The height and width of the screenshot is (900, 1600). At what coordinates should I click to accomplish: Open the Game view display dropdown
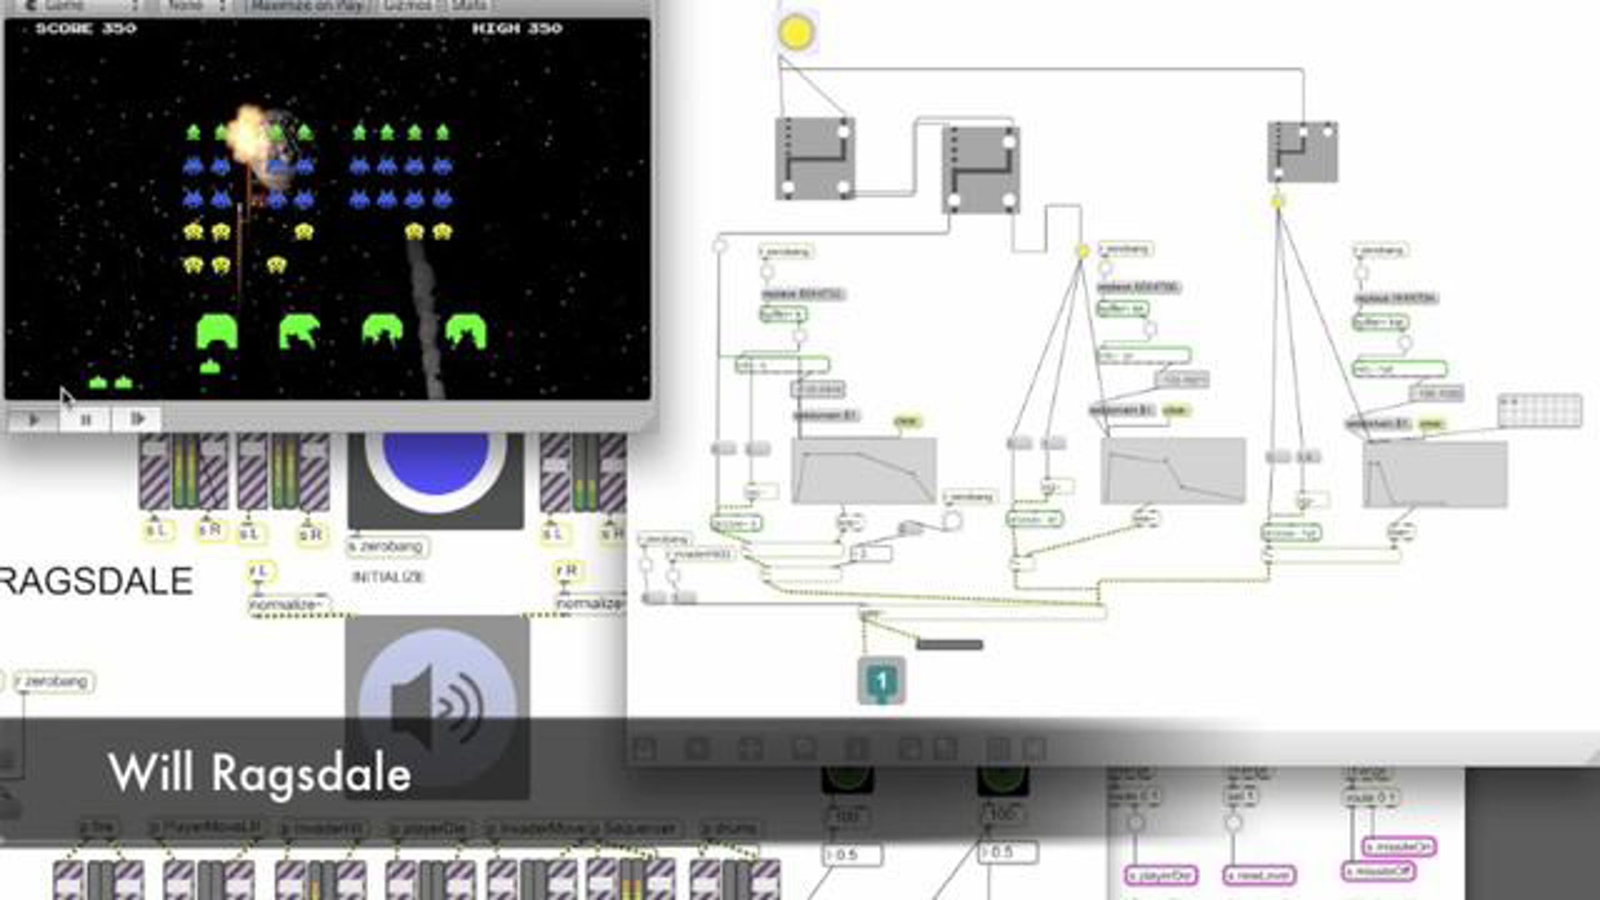[x=73, y=6]
